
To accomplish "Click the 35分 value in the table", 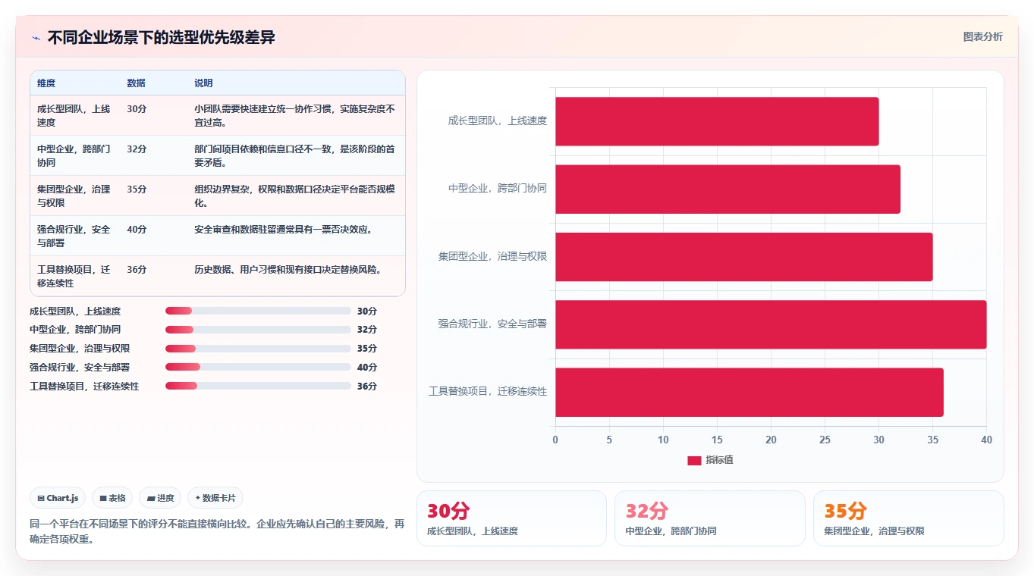I will (137, 189).
